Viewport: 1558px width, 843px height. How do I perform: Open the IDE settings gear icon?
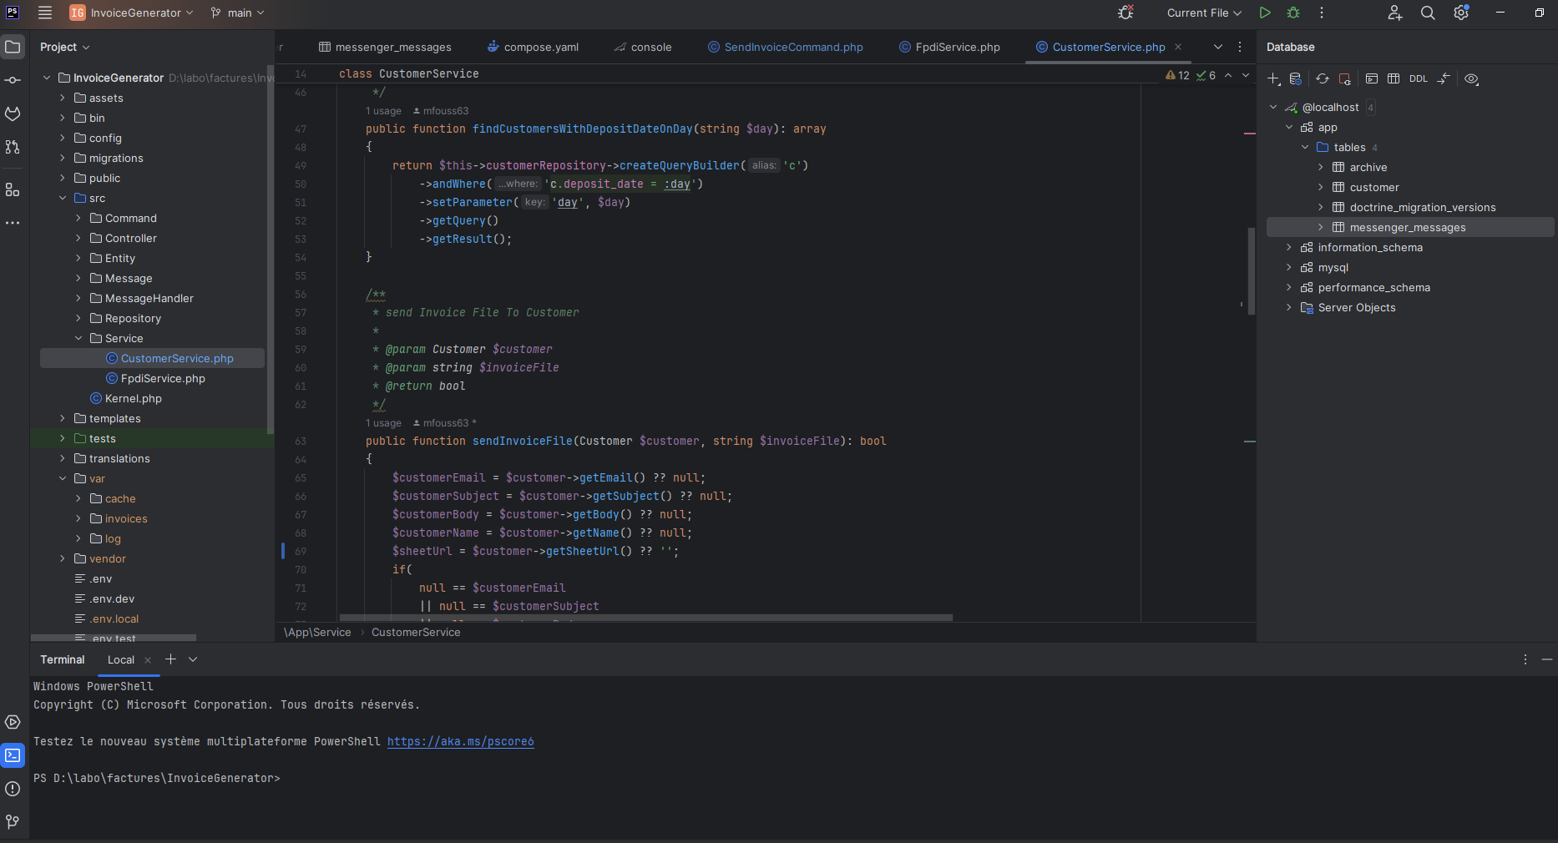pos(1460,13)
